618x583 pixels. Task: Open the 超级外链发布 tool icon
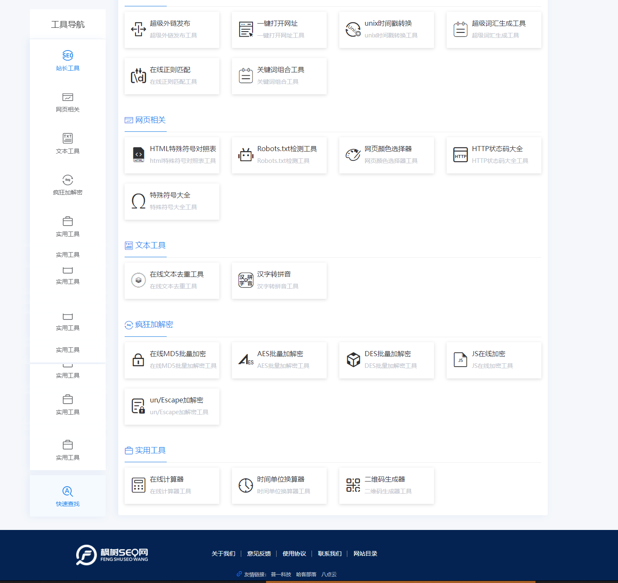pyautogui.click(x=139, y=29)
